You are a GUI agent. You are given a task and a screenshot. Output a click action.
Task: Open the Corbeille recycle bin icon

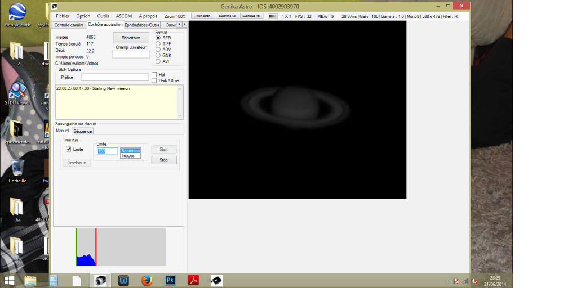(17, 168)
